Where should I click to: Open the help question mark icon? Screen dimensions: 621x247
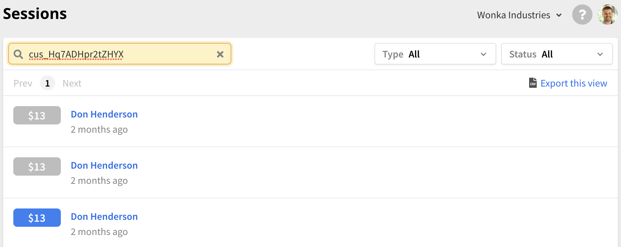pyautogui.click(x=582, y=15)
